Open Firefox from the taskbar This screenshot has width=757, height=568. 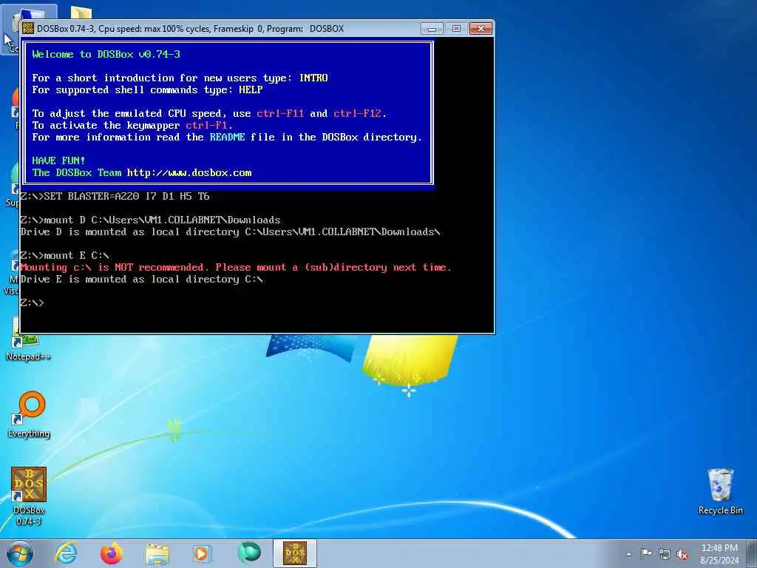pos(112,553)
